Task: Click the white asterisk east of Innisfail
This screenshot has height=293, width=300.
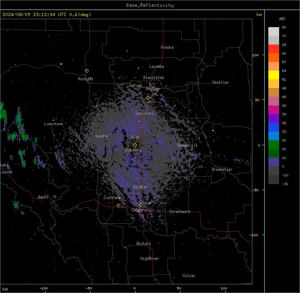Action: click(x=175, y=106)
